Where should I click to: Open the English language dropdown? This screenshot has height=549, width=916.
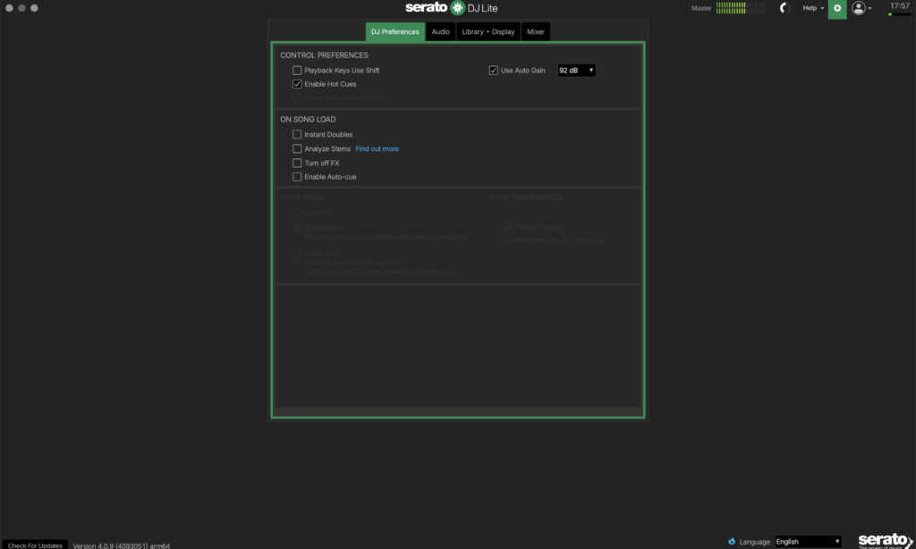click(x=808, y=542)
